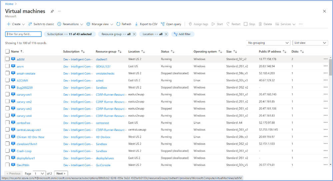333x181 pixels.
Task: Sort by Operating system column arrows
Action: coord(220,51)
